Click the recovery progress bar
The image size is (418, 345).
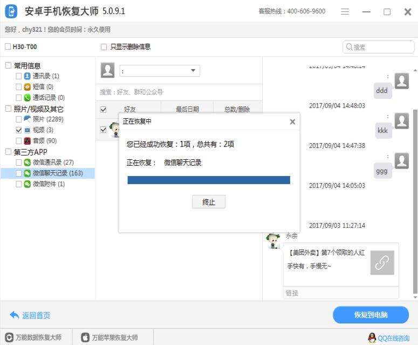[209, 180]
